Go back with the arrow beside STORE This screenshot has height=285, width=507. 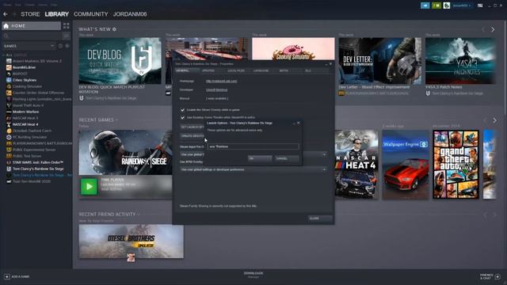tap(6, 14)
